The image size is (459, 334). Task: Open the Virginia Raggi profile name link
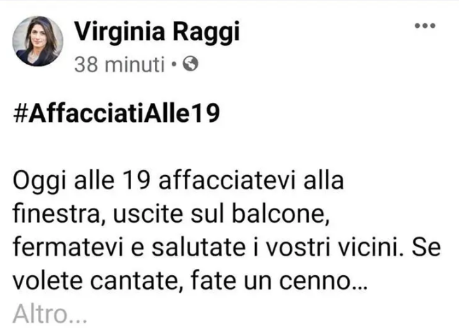tap(157, 32)
